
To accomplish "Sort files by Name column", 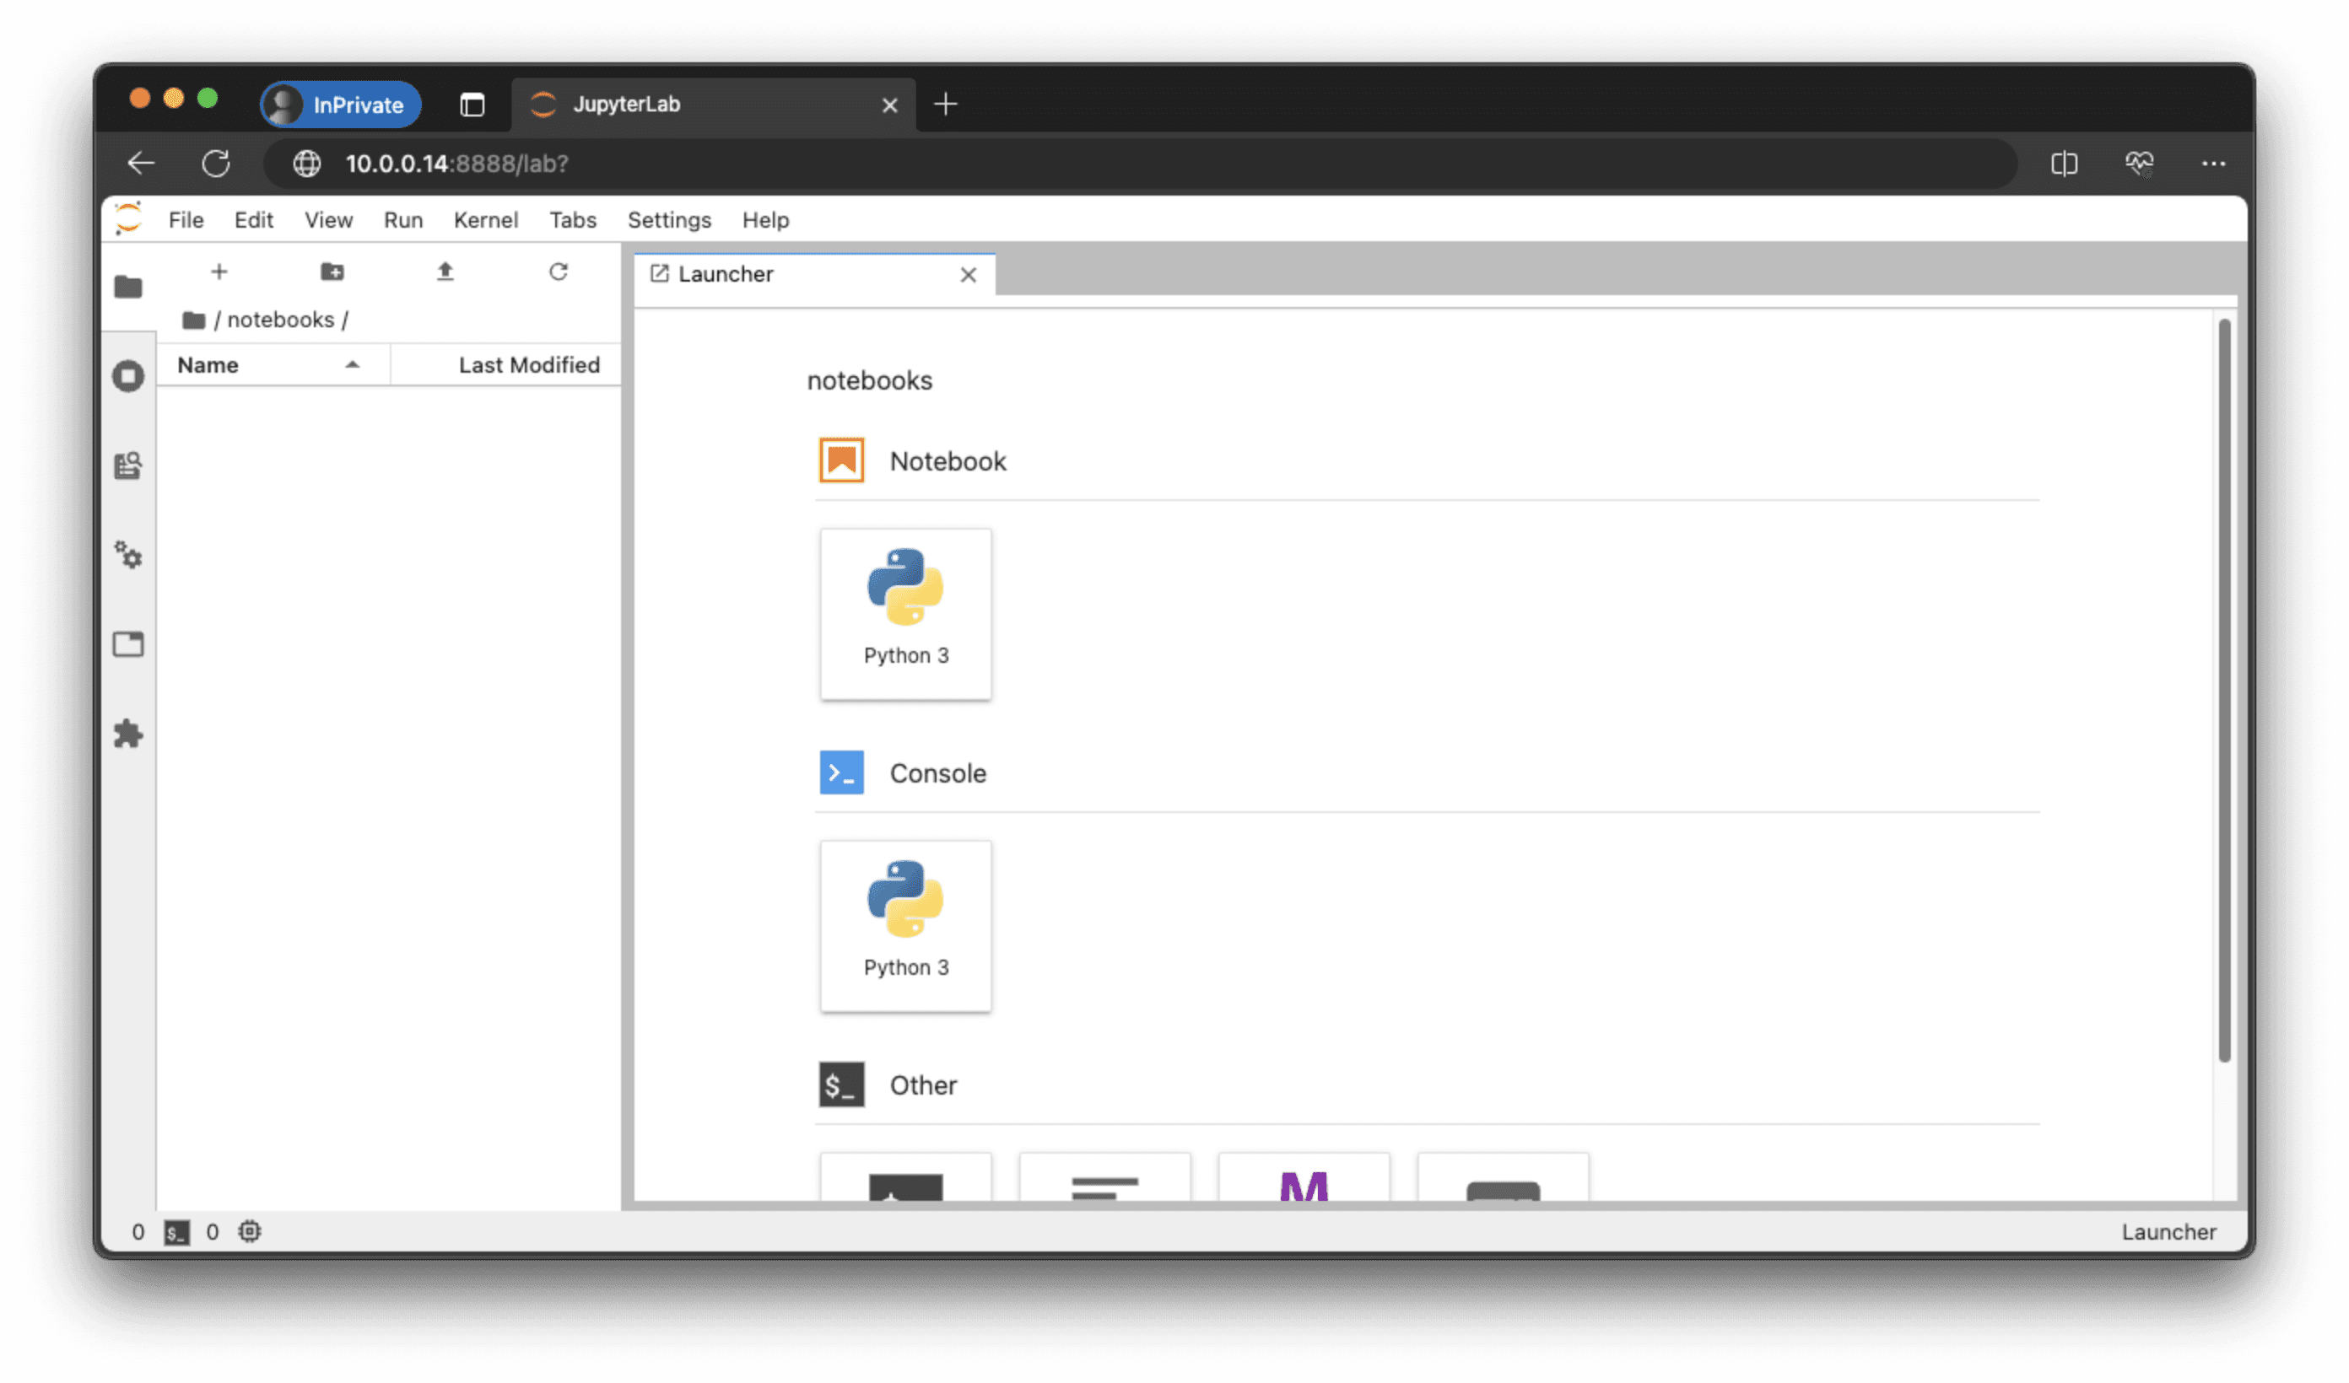I will coord(273,365).
